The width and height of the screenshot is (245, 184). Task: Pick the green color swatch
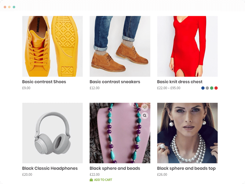click(x=211, y=88)
